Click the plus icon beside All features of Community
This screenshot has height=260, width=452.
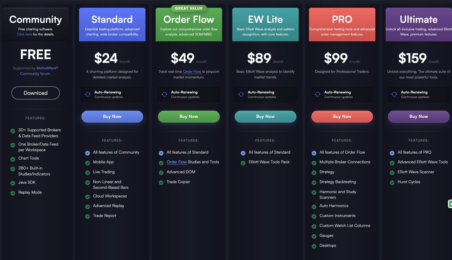[87, 153]
